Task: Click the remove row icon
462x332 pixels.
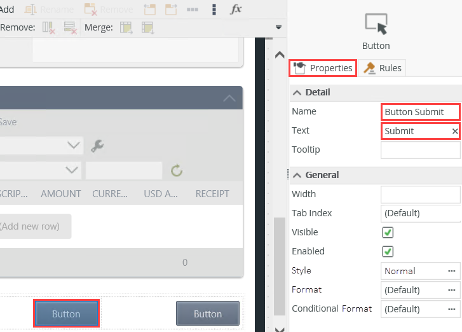Action: pyautogui.click(x=71, y=28)
